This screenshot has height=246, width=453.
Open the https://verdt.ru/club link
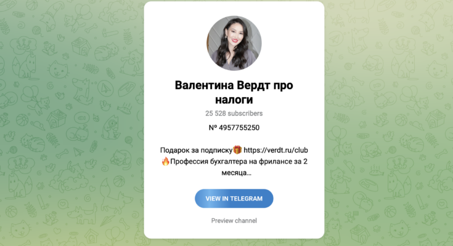275,150
